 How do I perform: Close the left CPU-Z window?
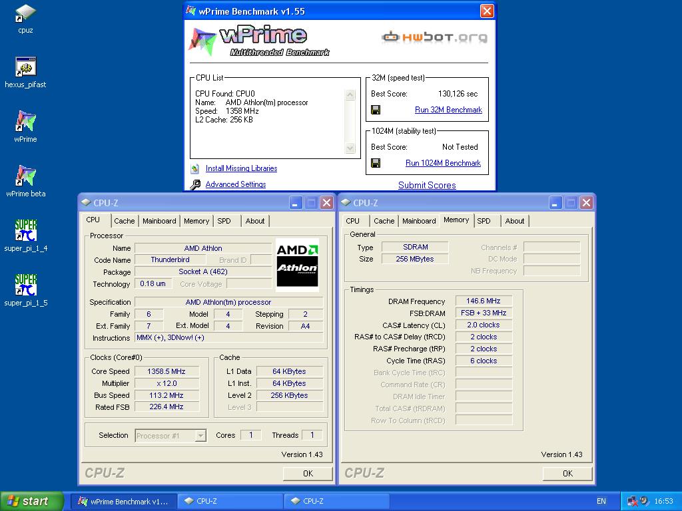[x=326, y=202]
